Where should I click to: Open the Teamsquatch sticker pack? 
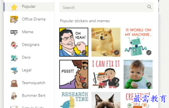[x=29, y=83]
